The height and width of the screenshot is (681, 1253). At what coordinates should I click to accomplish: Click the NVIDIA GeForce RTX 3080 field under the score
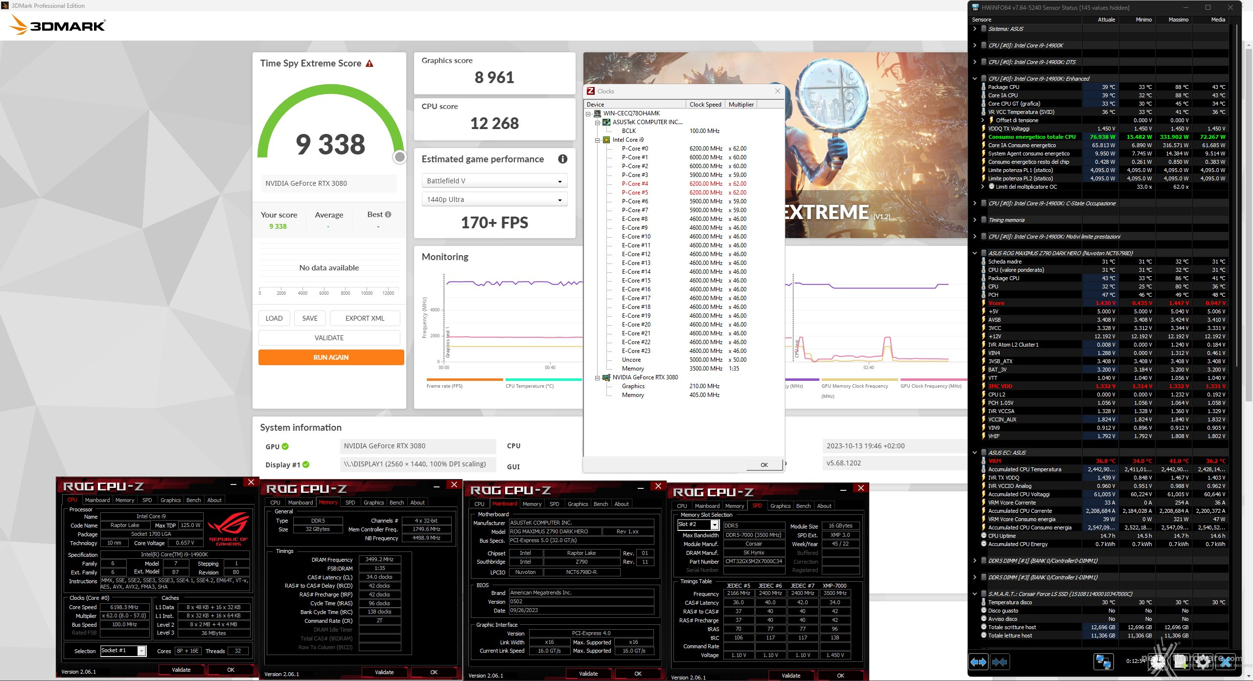(x=329, y=183)
